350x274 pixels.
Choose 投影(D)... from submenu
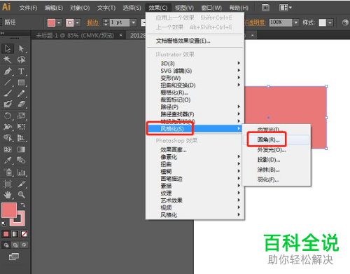pos(276,160)
